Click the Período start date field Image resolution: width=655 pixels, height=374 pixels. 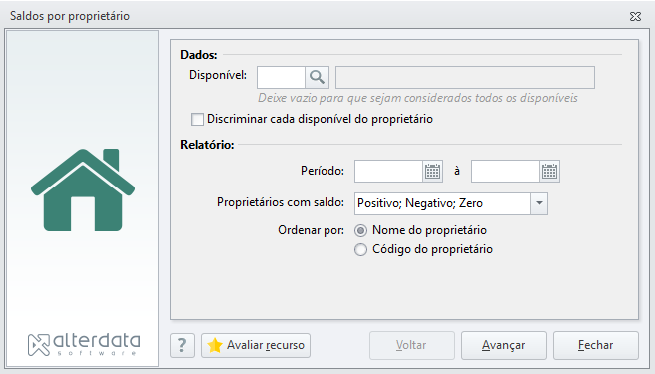tap(389, 172)
